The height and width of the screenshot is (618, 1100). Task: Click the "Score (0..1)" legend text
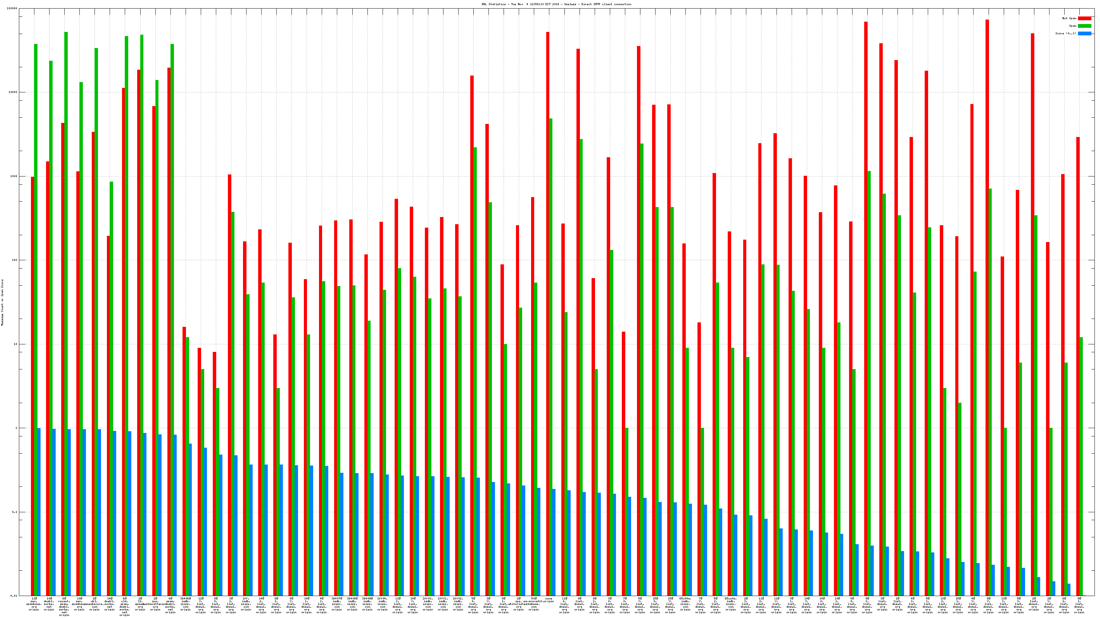[x=1065, y=33]
